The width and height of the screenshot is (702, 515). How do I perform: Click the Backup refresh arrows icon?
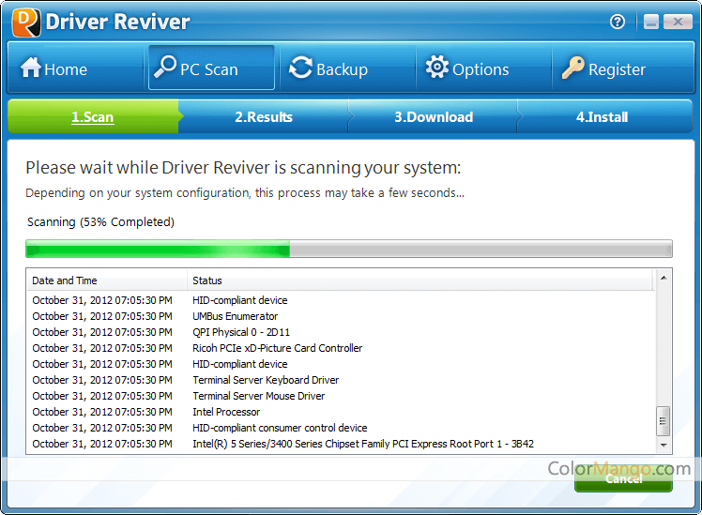tap(300, 68)
